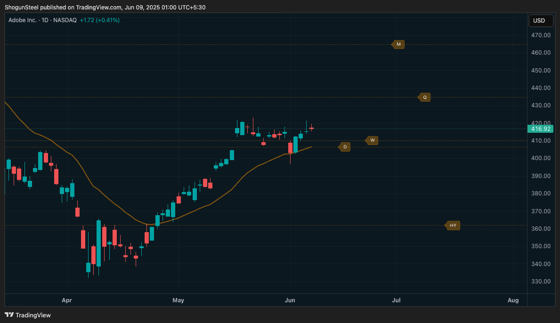Click the USD currency button
The height and width of the screenshot is (323, 560).
[x=541, y=21]
